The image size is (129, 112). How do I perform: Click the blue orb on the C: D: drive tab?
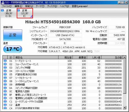pos(3,10)
